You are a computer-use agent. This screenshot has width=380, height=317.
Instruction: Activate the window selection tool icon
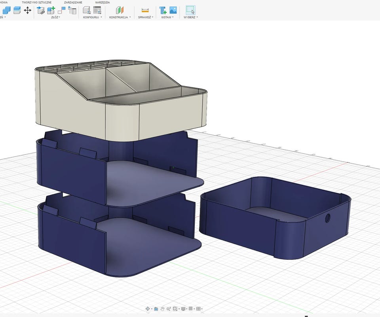click(x=190, y=10)
